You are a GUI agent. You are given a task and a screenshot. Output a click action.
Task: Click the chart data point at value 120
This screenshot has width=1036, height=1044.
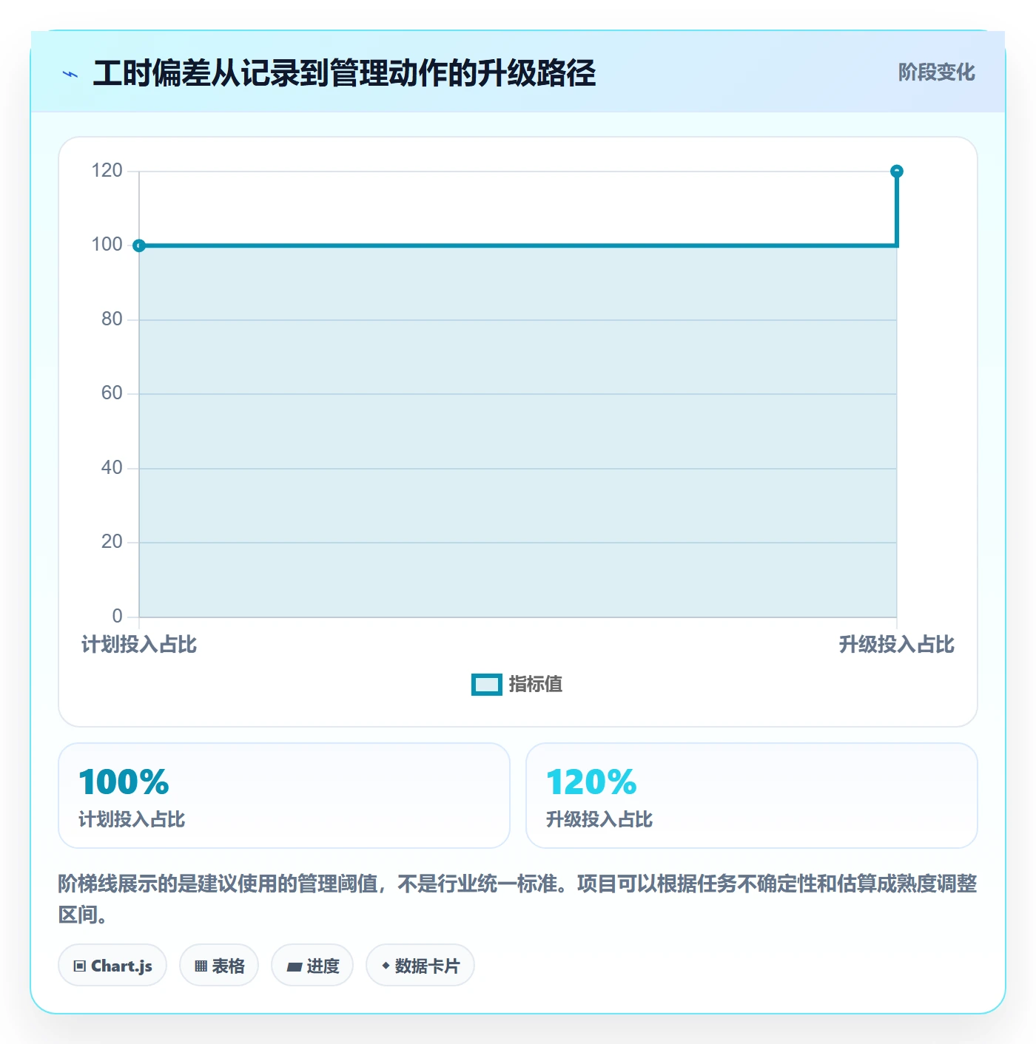coord(897,172)
